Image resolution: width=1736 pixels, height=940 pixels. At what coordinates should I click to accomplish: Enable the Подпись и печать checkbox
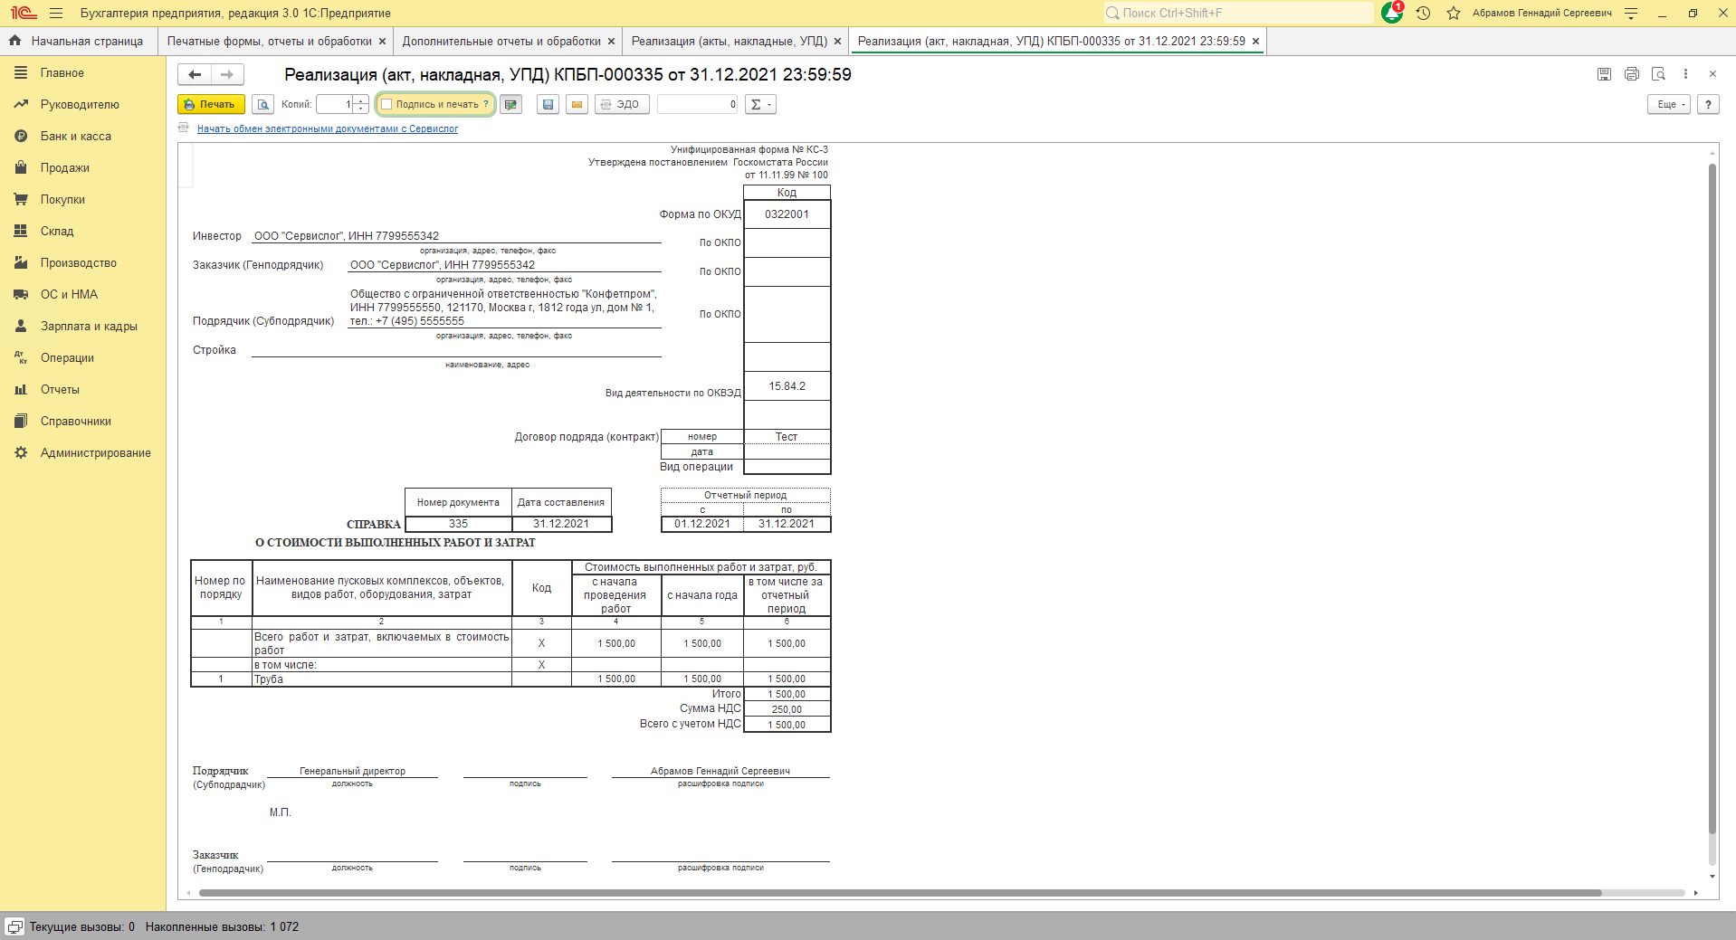(x=387, y=104)
